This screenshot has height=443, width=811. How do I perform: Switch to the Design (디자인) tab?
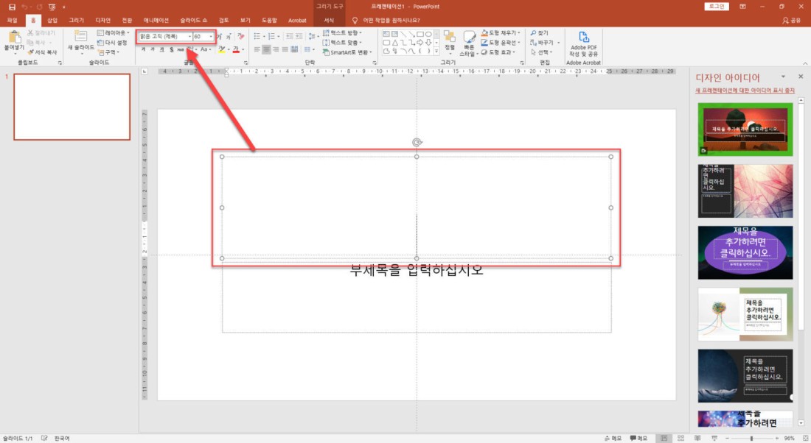click(x=103, y=20)
